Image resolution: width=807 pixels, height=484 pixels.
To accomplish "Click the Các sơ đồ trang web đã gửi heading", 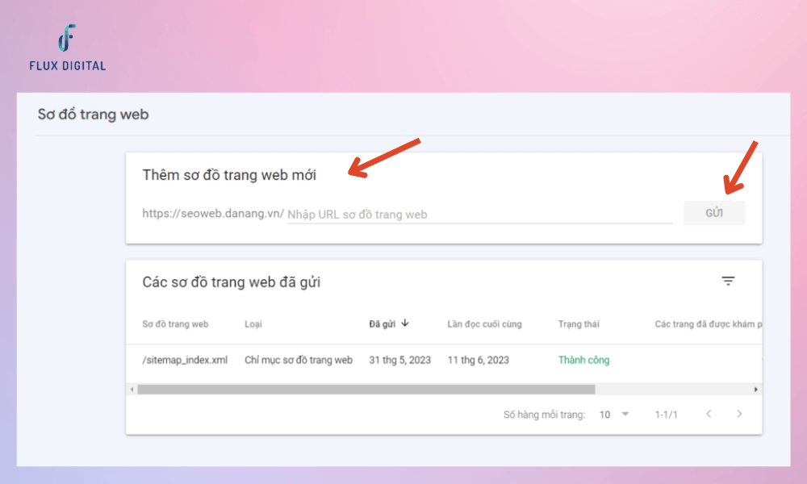I will point(231,282).
